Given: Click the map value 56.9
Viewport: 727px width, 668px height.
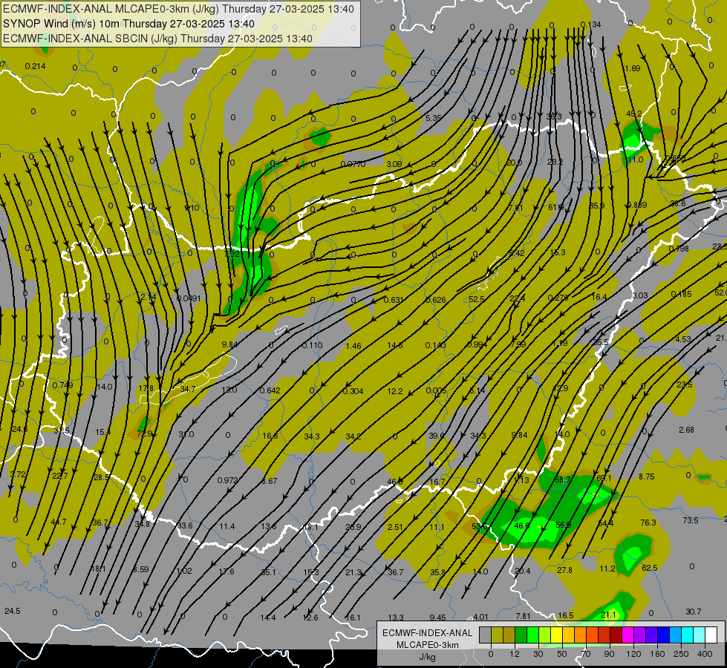Looking at the screenshot, I should 564,525.
